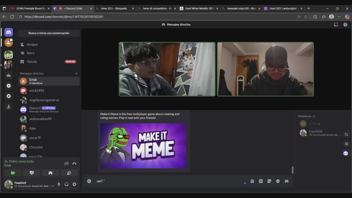Switch to 'Used White Metallic' browser tab

tap(199, 9)
